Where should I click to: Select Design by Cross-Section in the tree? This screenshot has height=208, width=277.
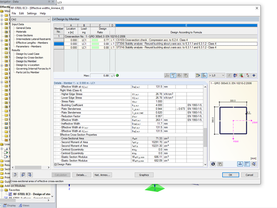pyautogui.click(x=29, y=58)
